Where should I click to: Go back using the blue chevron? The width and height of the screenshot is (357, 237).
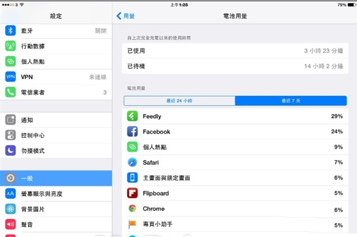point(119,16)
